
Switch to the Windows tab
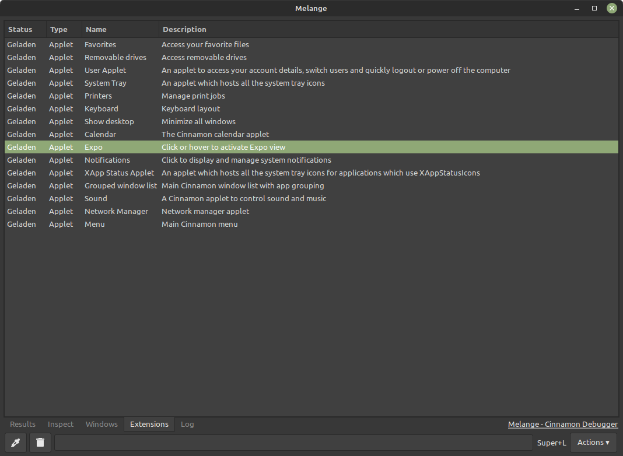(x=101, y=425)
